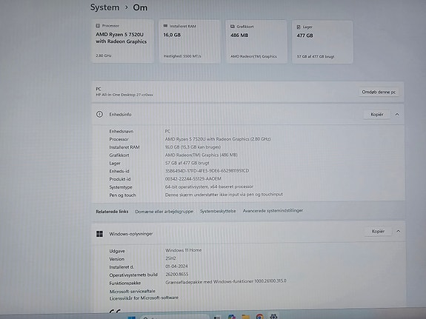Viewport: 426px width, 319px height.
Task: Open Domæne eller arbejdsgruppe link
Action: (x=164, y=211)
